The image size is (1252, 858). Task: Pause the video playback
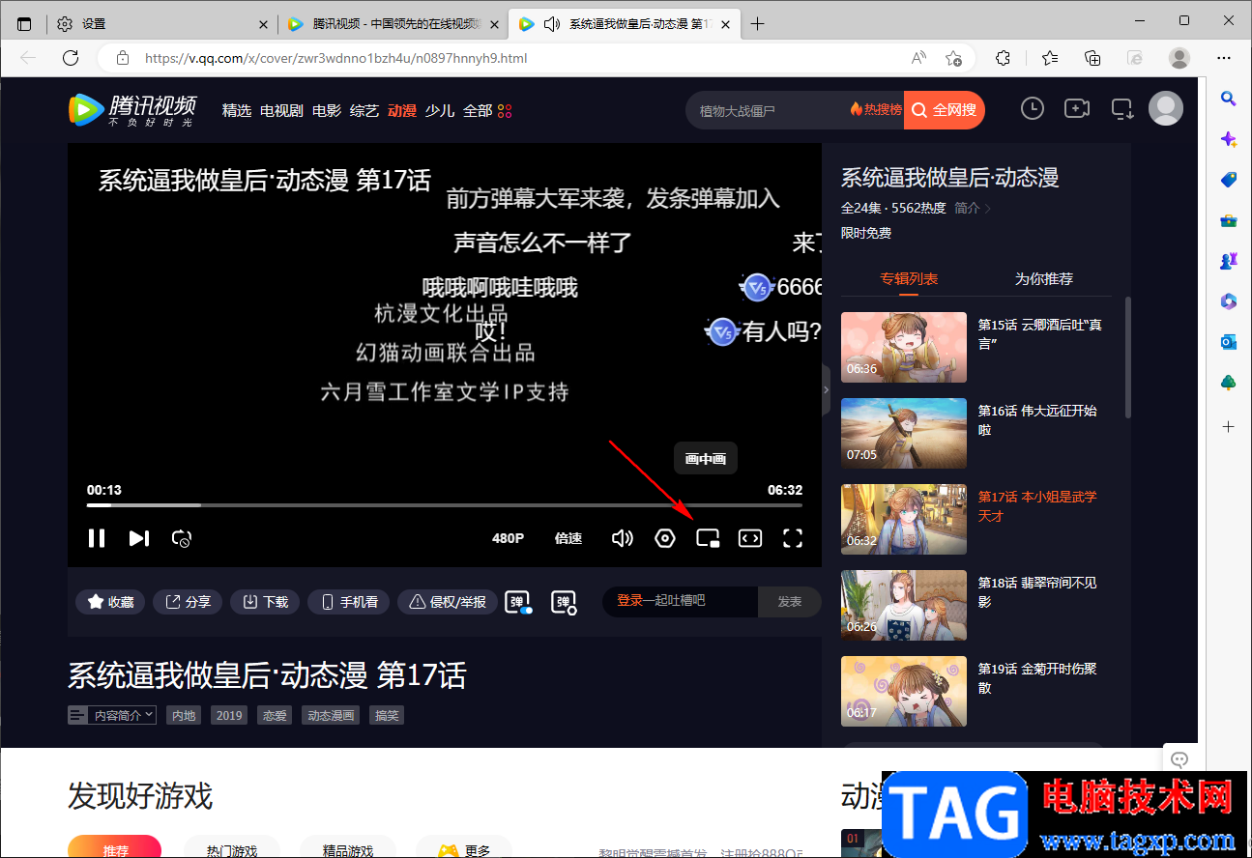[x=97, y=538]
